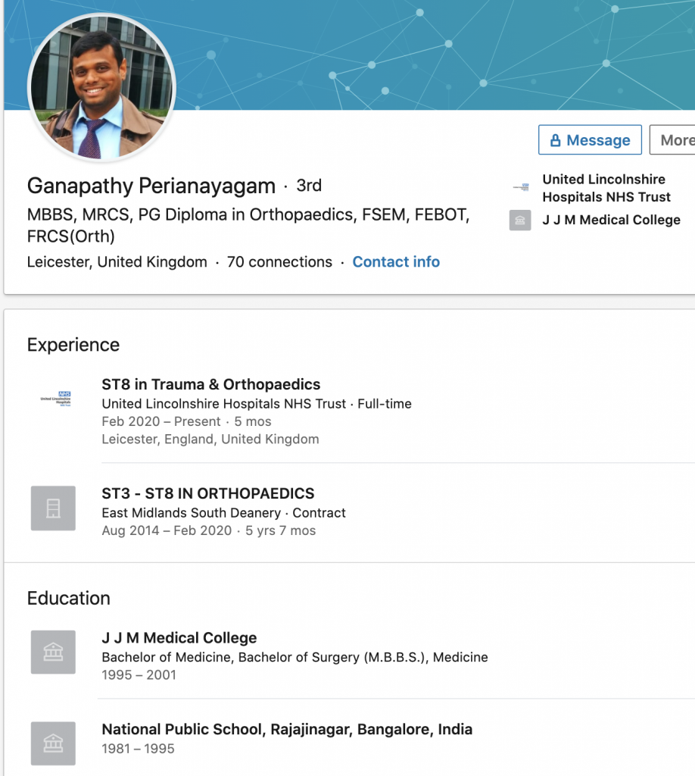Open the Contact info link
Screen dimensions: 695x776
coord(396,261)
